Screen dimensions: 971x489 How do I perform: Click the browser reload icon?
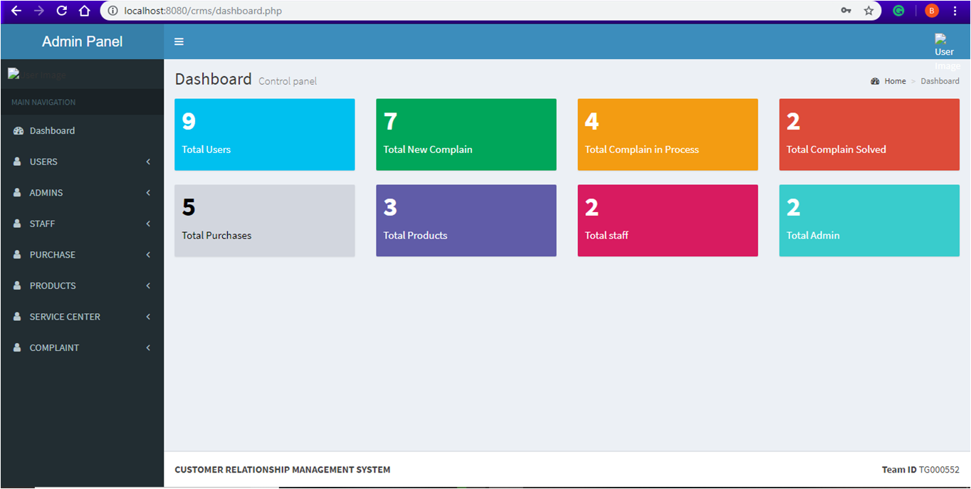[62, 11]
